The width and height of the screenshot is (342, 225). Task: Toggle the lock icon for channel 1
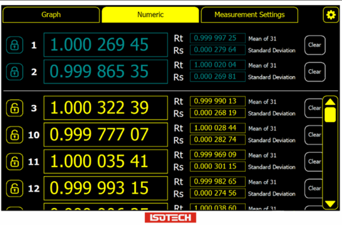[14, 45]
